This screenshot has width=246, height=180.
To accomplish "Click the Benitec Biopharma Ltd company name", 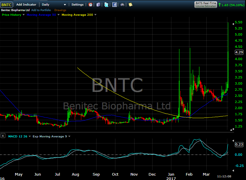I will click(15, 10).
